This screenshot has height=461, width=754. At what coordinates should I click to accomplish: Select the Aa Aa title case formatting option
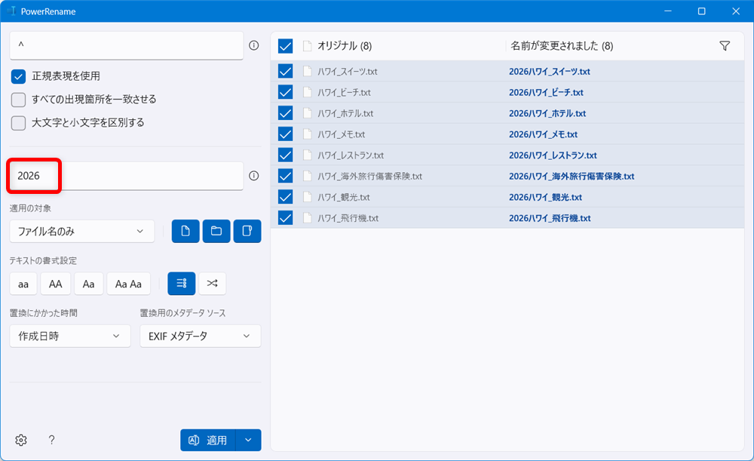point(127,283)
